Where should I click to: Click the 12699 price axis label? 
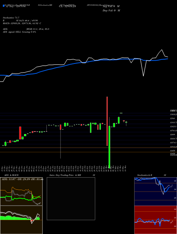tap(173, 135)
